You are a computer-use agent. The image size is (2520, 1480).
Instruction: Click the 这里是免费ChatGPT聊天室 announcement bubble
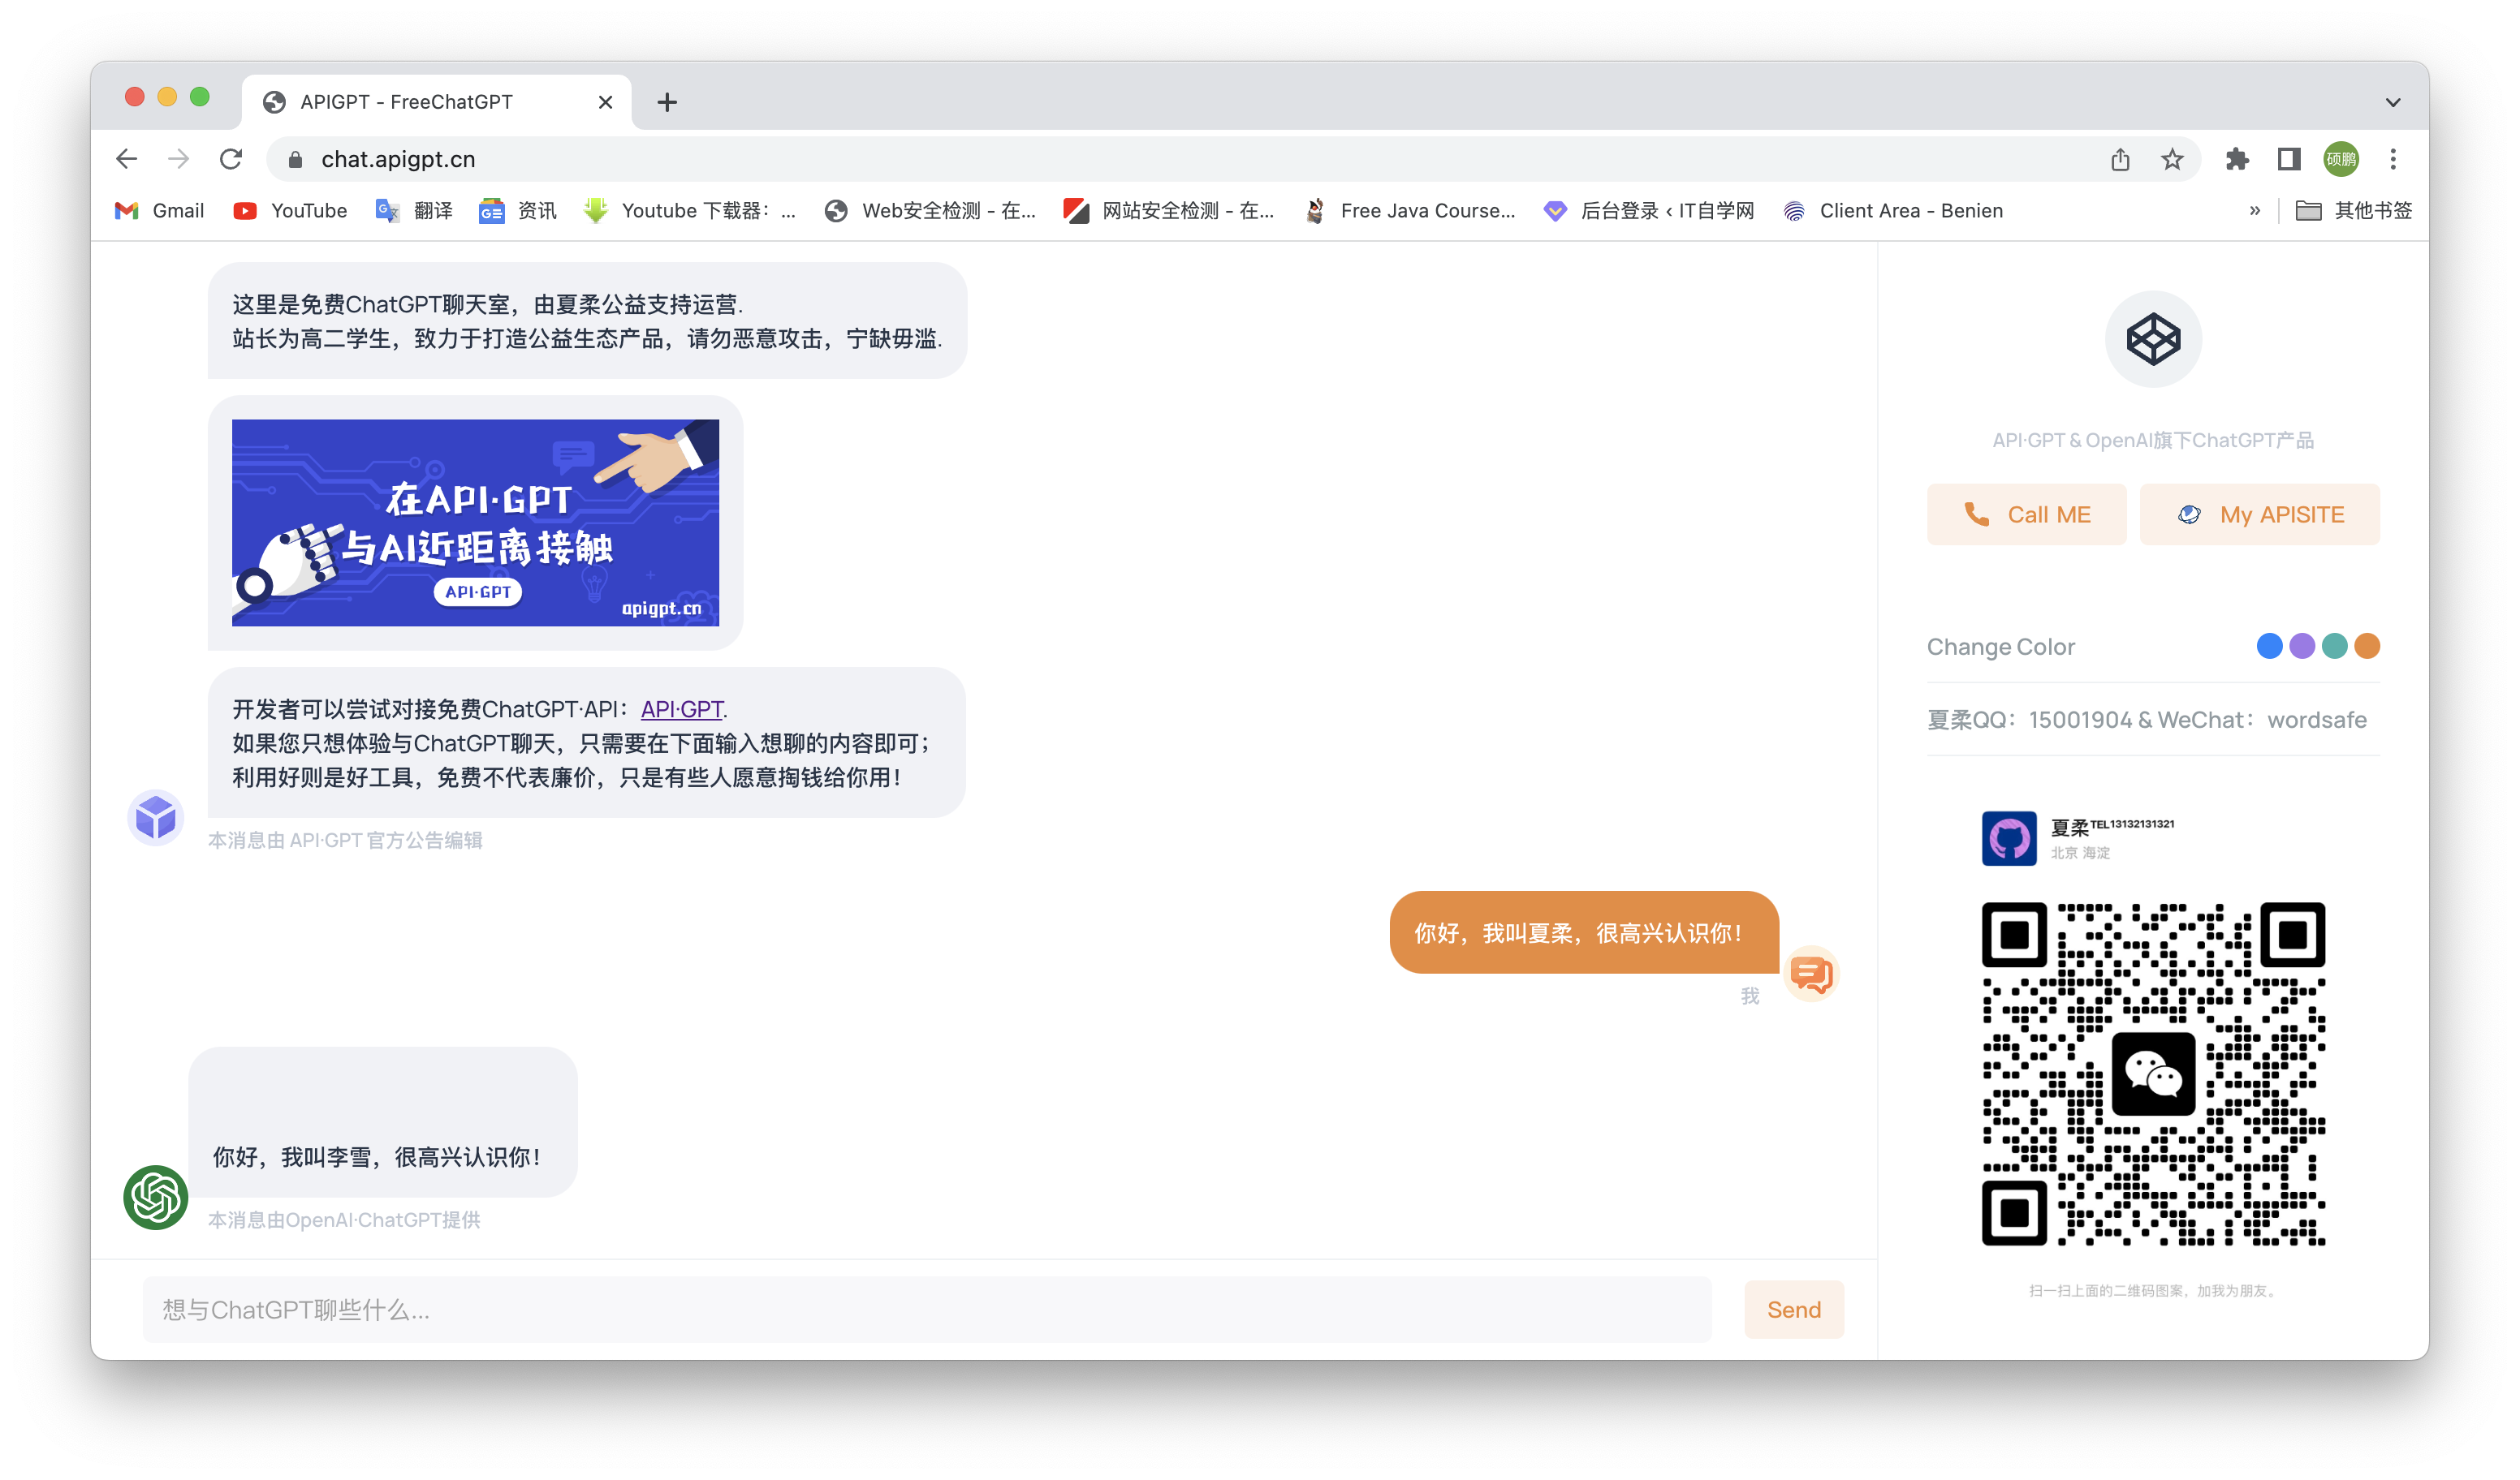[x=587, y=321]
